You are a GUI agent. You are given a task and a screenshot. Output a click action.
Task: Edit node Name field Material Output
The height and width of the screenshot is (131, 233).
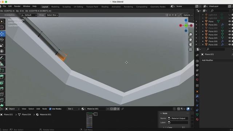point(178,118)
